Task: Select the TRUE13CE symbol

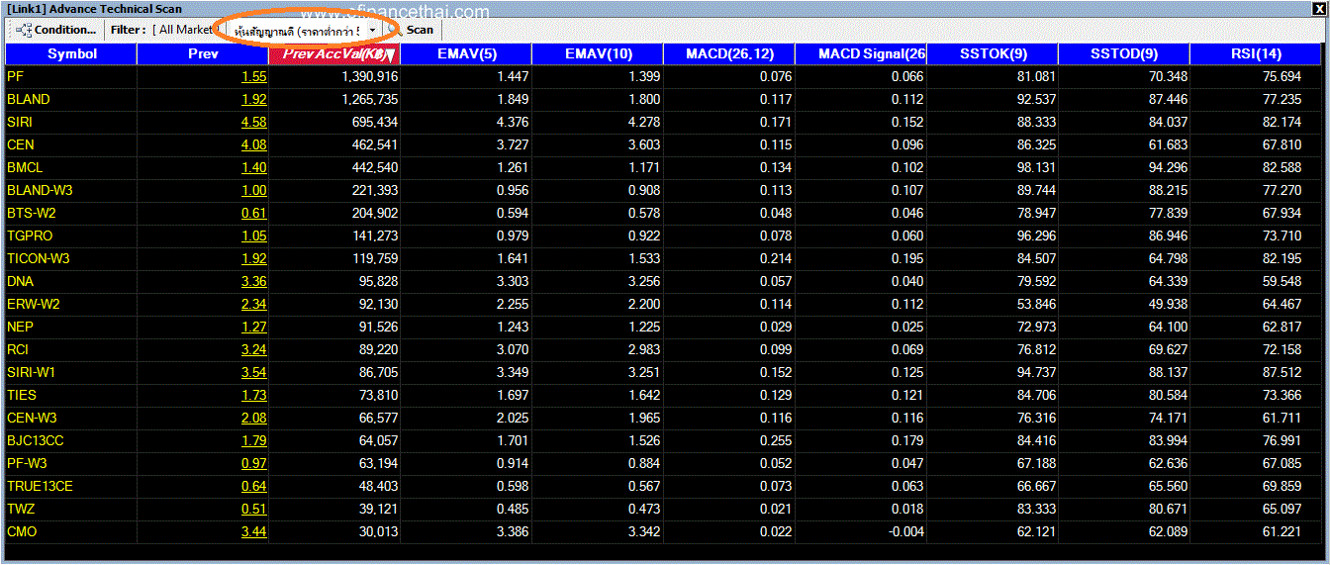Action: click(x=40, y=486)
